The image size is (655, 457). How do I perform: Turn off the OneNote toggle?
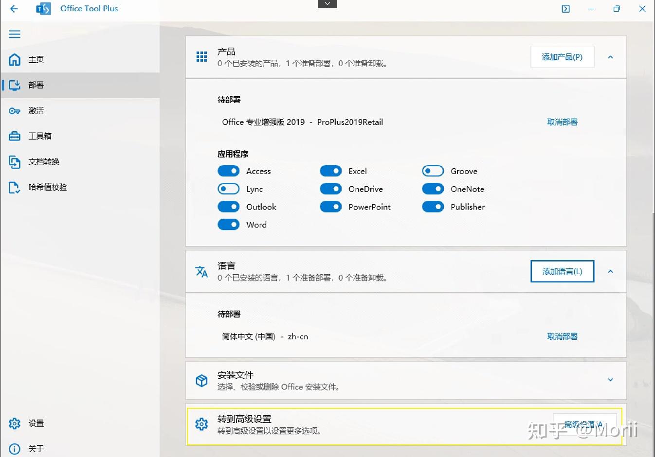tap(433, 189)
